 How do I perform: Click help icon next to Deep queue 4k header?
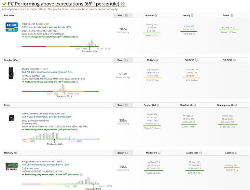pyautogui.click(x=236, y=105)
